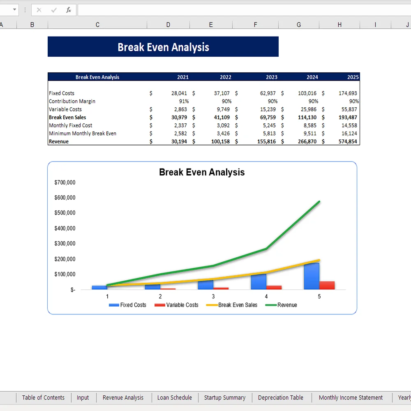Open the Loan Schedule tab
This screenshot has height=411, width=411.
(174, 397)
